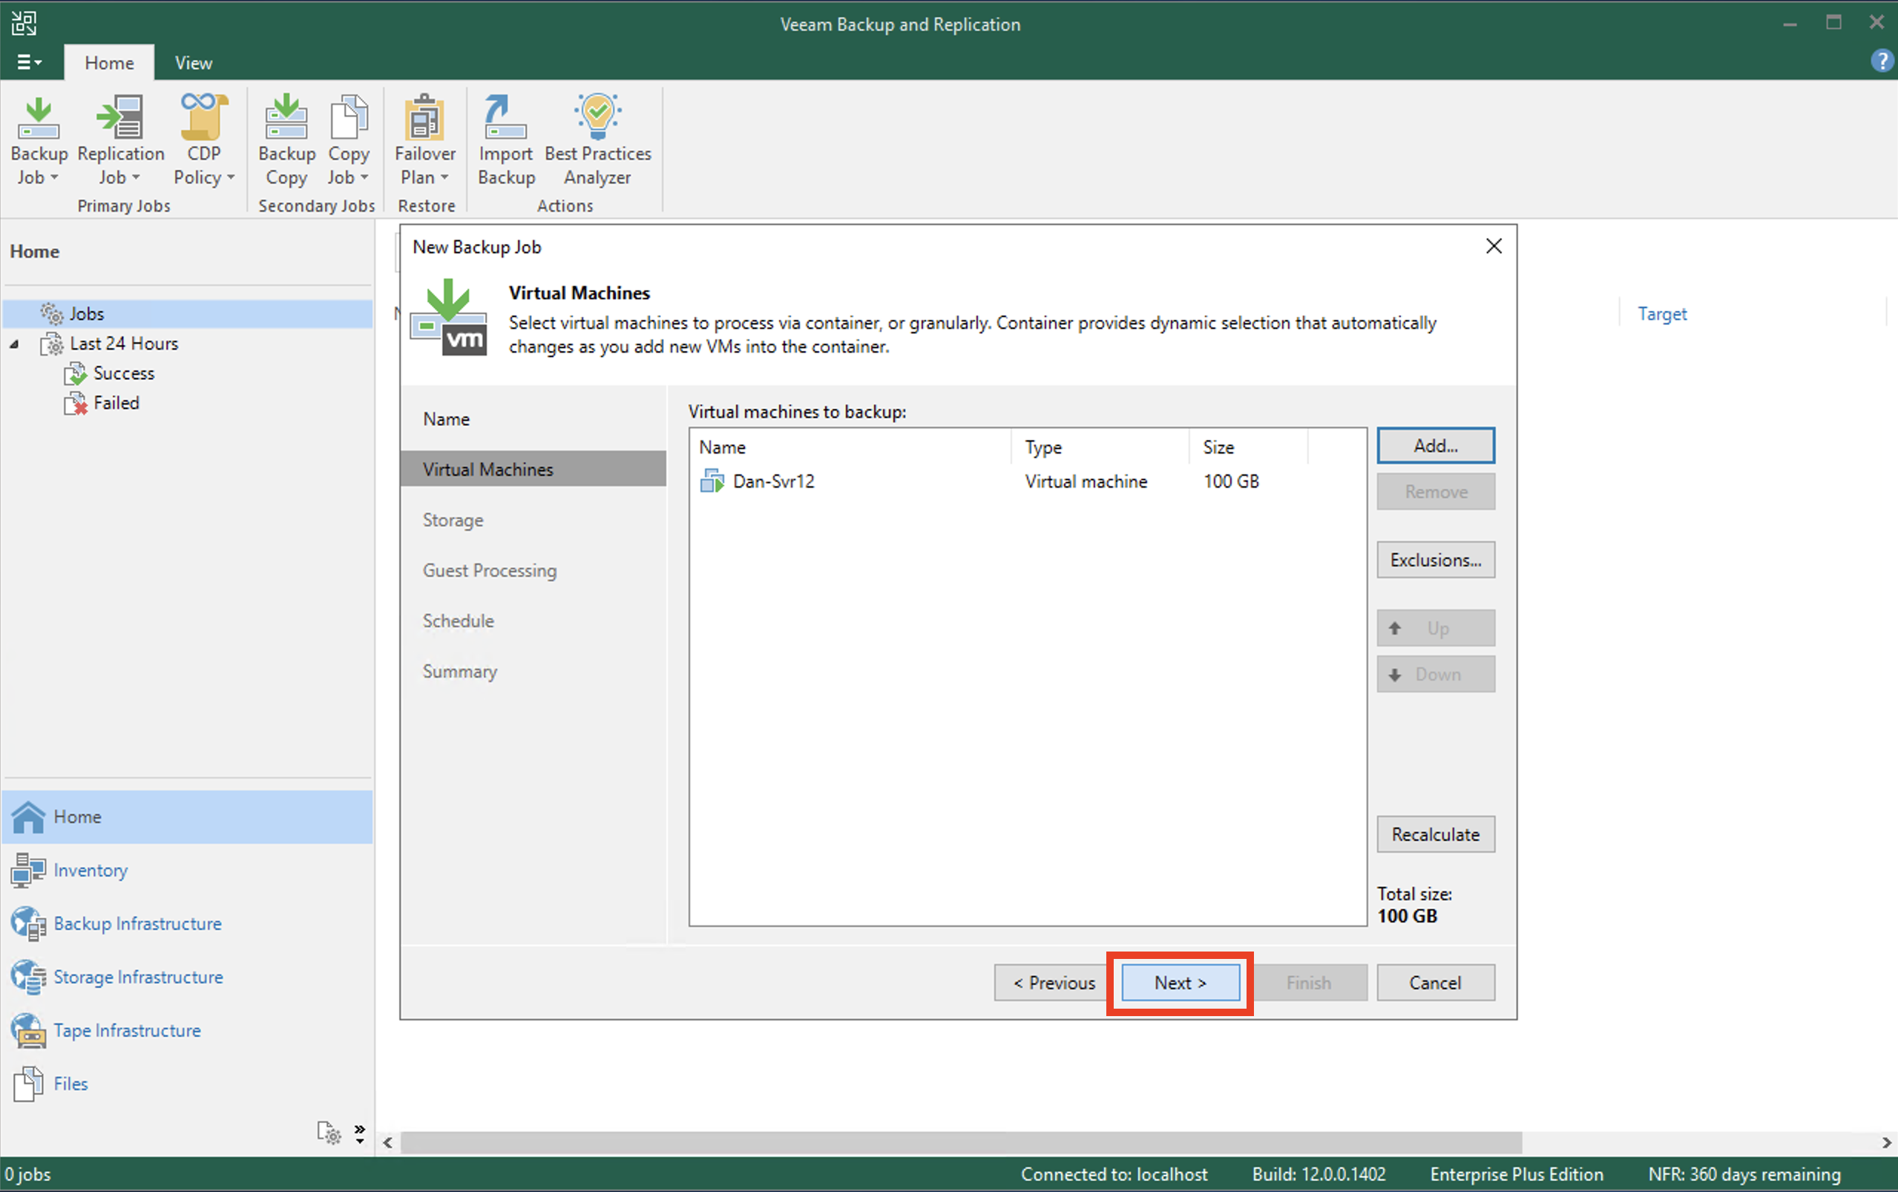The image size is (1898, 1192).
Task: Click the Dan-Svr12 virtual machine icon
Action: [x=712, y=481]
